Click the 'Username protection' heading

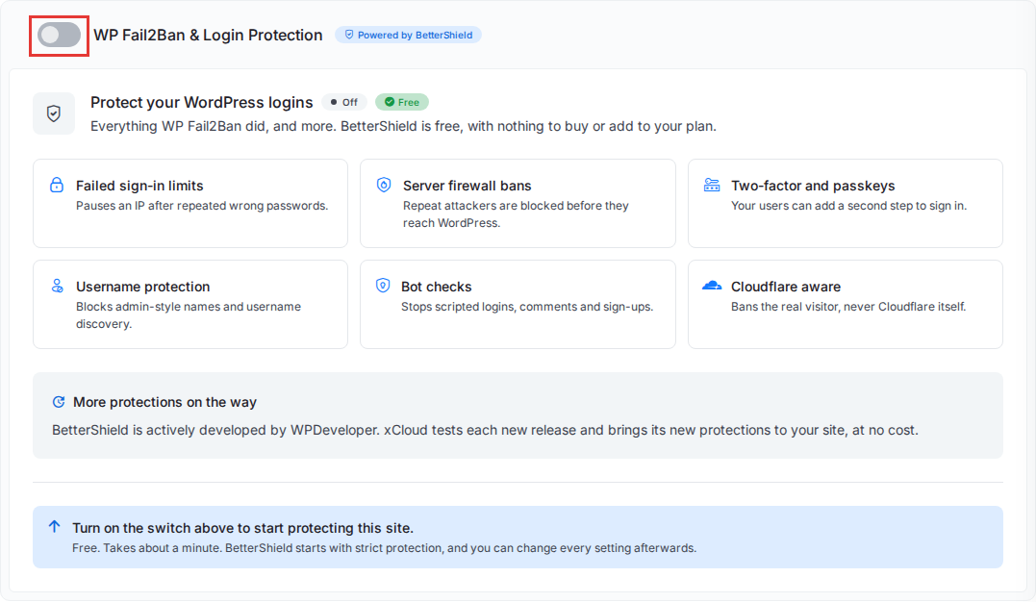142,287
